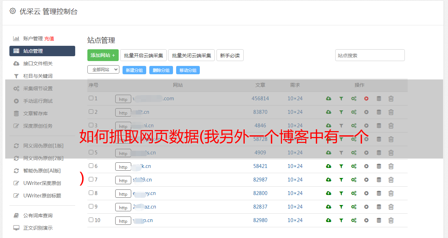The width and height of the screenshot is (448, 238).
Task: Select the row 10 checkbox
Action: 91,220
